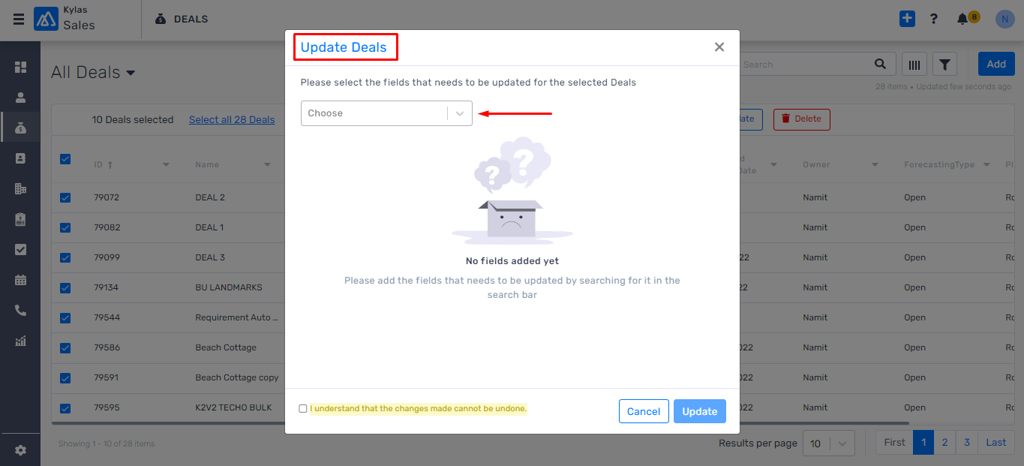Screen dimensions: 1024x466
Task: Uncheck the checkbox for deal 79072
Action: (65, 197)
